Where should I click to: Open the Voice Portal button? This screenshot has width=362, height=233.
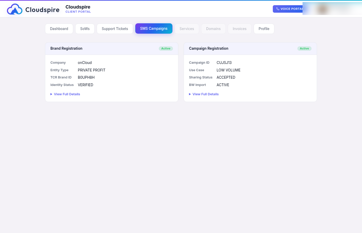288,9
